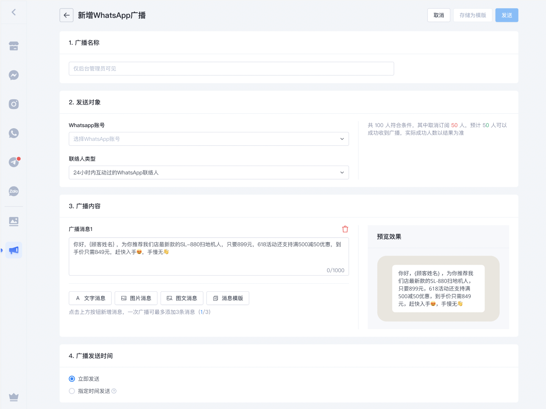This screenshot has width=546, height=409.
Task: Add a 图片消息
Action: pos(136,298)
